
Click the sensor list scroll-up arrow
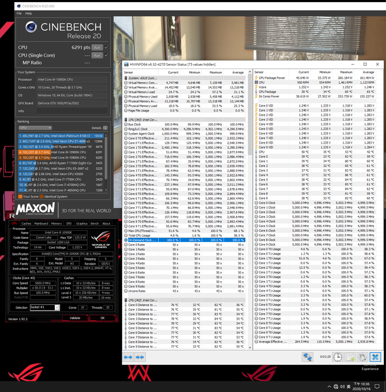point(250,72)
